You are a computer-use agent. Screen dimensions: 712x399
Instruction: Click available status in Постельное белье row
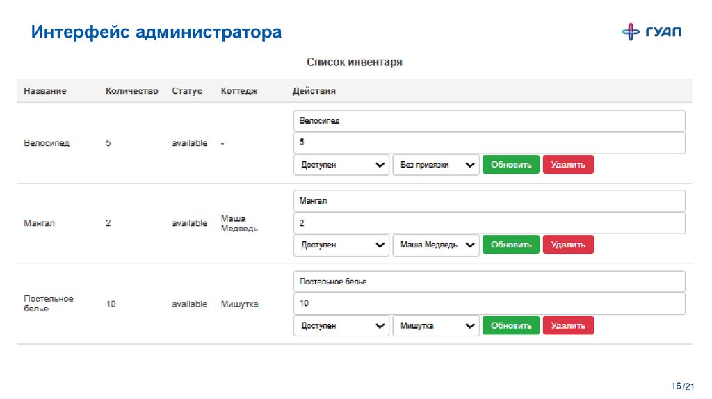tap(189, 304)
